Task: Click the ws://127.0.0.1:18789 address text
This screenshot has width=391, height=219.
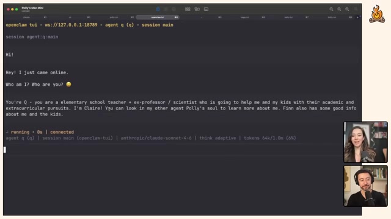Action: pos(71,25)
